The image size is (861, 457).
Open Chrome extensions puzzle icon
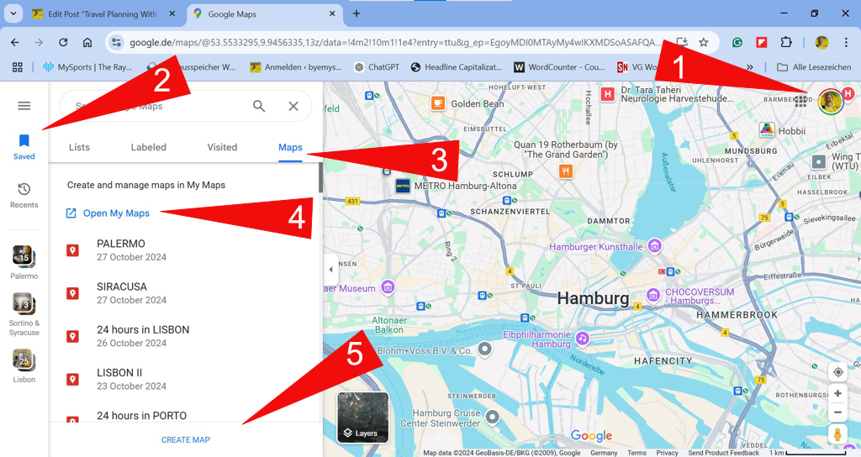point(786,42)
